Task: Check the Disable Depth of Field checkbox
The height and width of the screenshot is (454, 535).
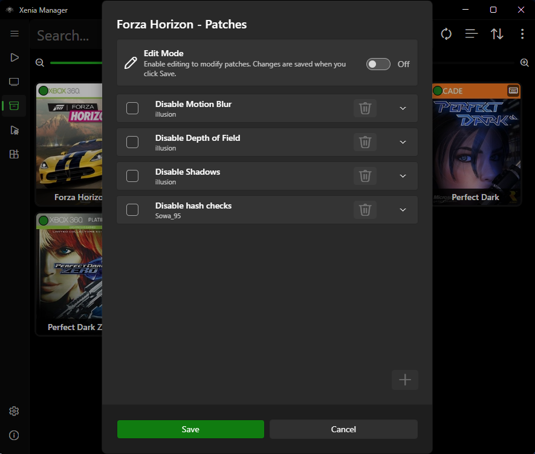Action: (x=132, y=142)
